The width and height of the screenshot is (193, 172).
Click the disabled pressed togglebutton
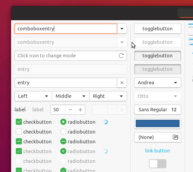coord(158,69)
